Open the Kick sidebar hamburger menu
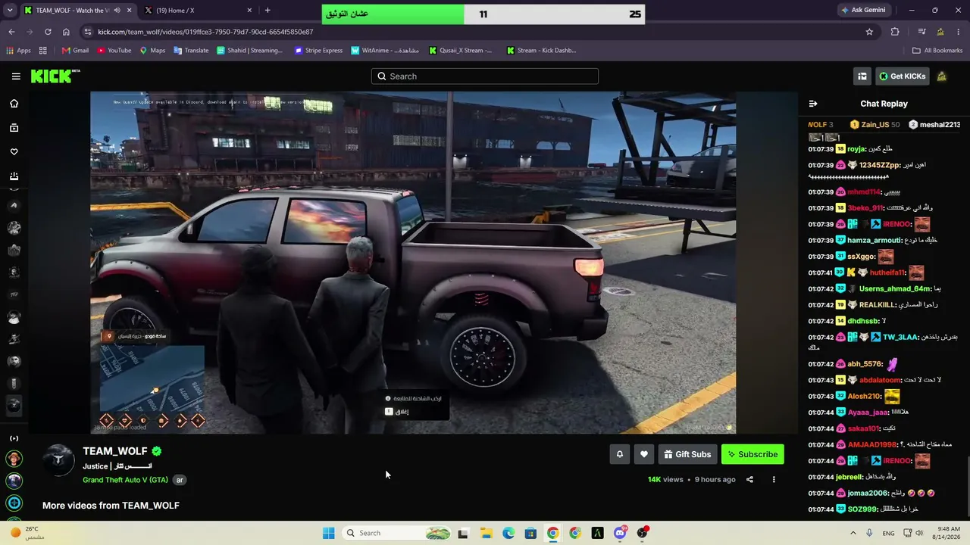 pyautogui.click(x=16, y=76)
